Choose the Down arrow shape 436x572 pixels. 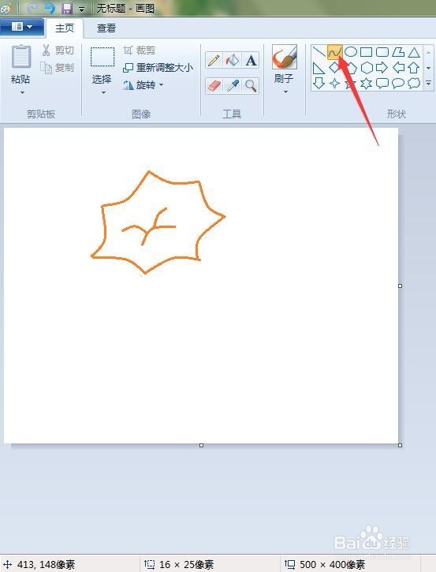tap(319, 83)
